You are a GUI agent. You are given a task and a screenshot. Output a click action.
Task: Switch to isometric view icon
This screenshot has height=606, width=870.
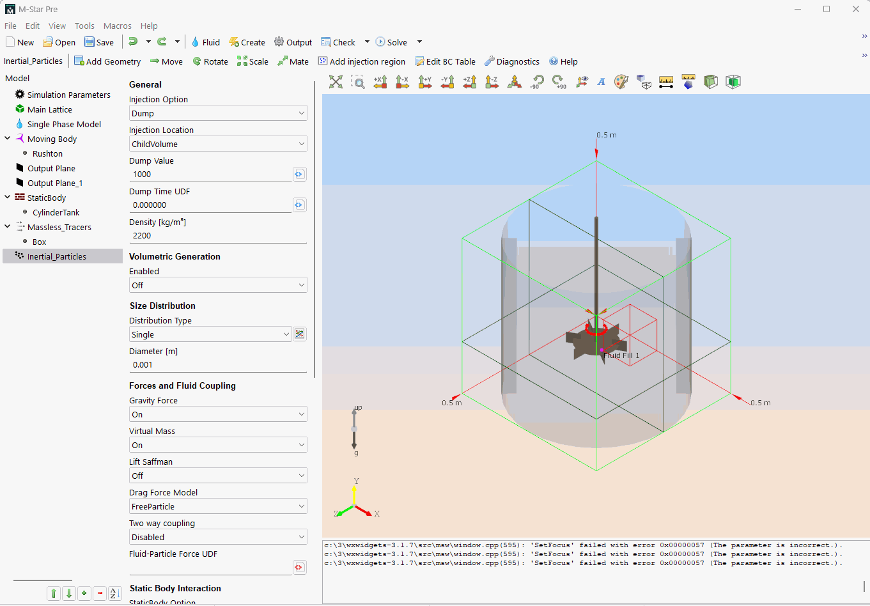[515, 82]
